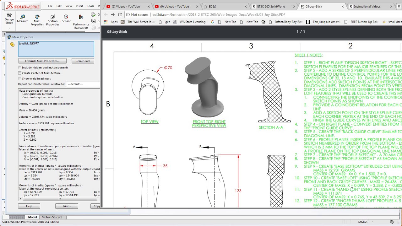402x226 pixels.
Task: Click the Chrome forward arrow
Action: point(113,14)
